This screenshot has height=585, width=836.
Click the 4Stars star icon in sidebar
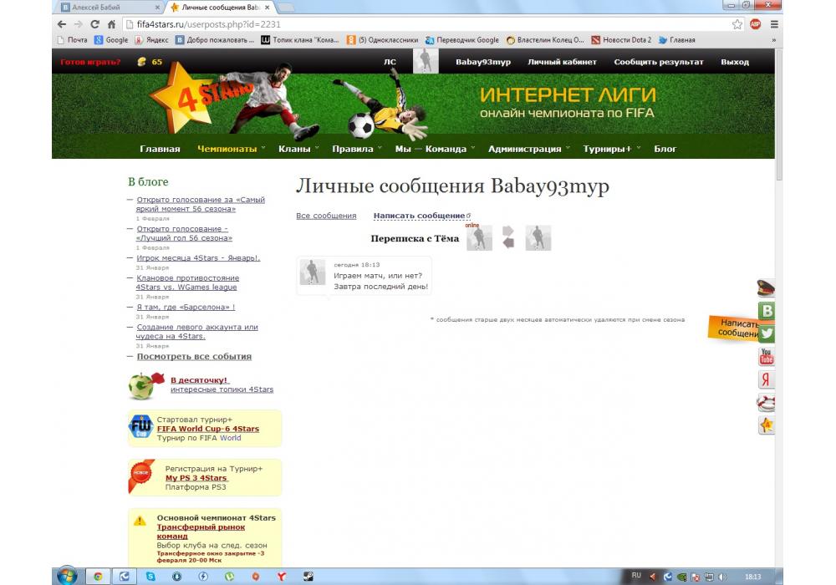pos(766,425)
